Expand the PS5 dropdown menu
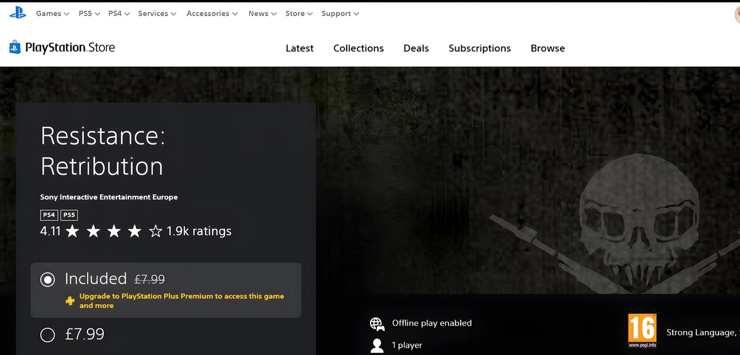The image size is (740, 355). point(89,14)
